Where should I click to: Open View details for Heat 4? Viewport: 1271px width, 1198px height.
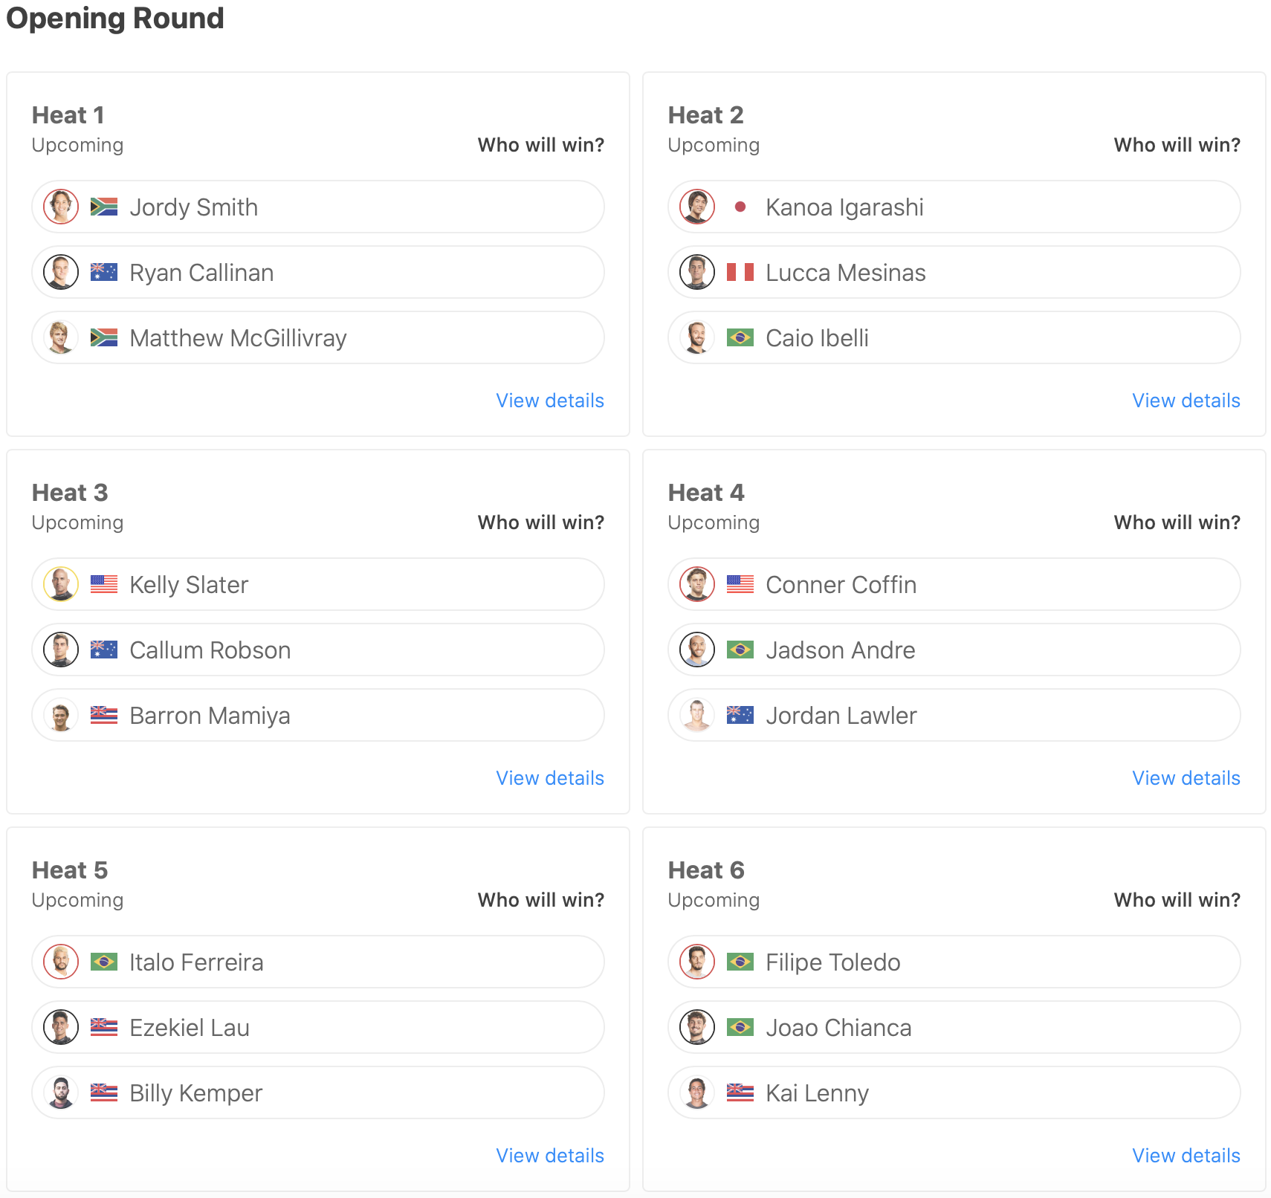coord(1186,778)
